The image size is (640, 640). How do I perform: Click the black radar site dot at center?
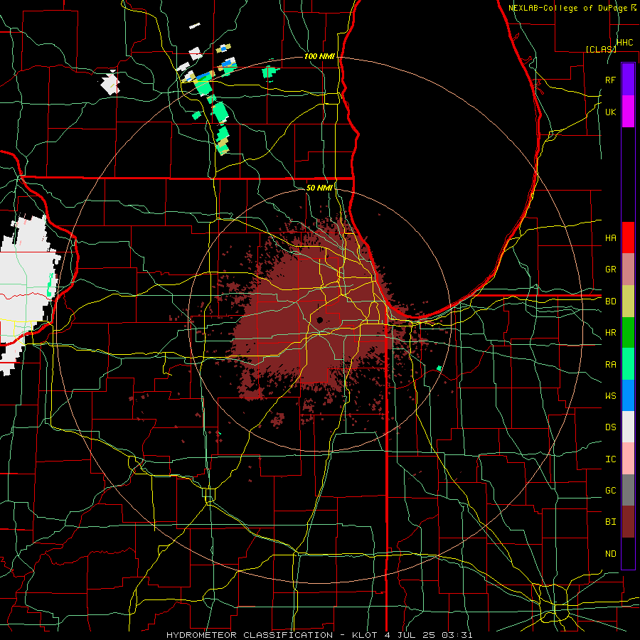[x=319, y=321]
